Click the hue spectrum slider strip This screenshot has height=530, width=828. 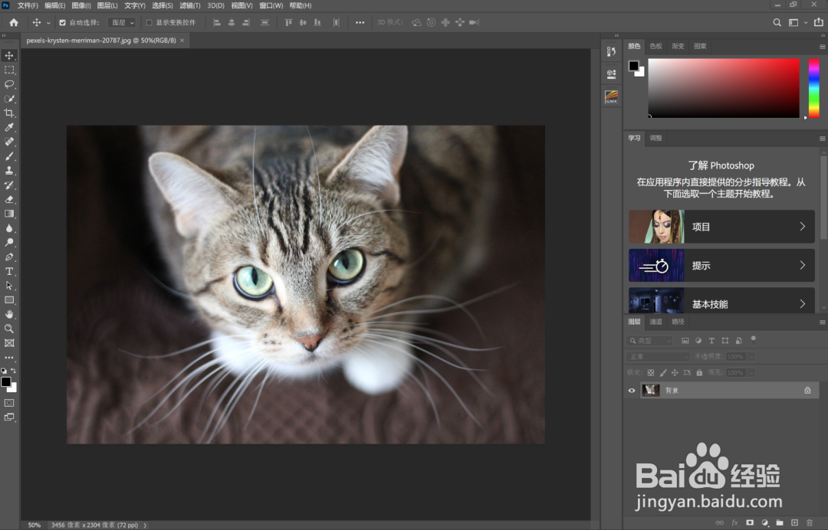814,88
